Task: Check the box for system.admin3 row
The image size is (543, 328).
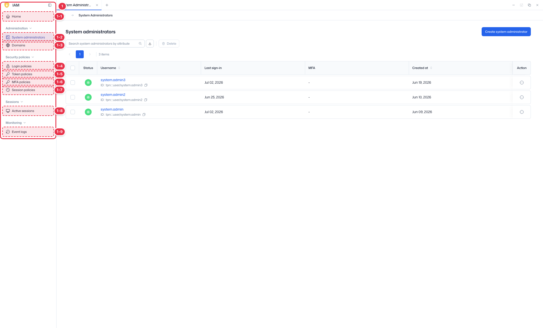Action: (x=73, y=83)
